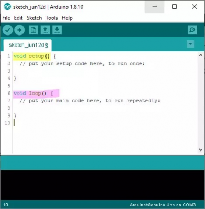205x209 pixels.
Task: Click the Arduino/Genuino Uno on COM3 status text
Action: (x=163, y=205)
